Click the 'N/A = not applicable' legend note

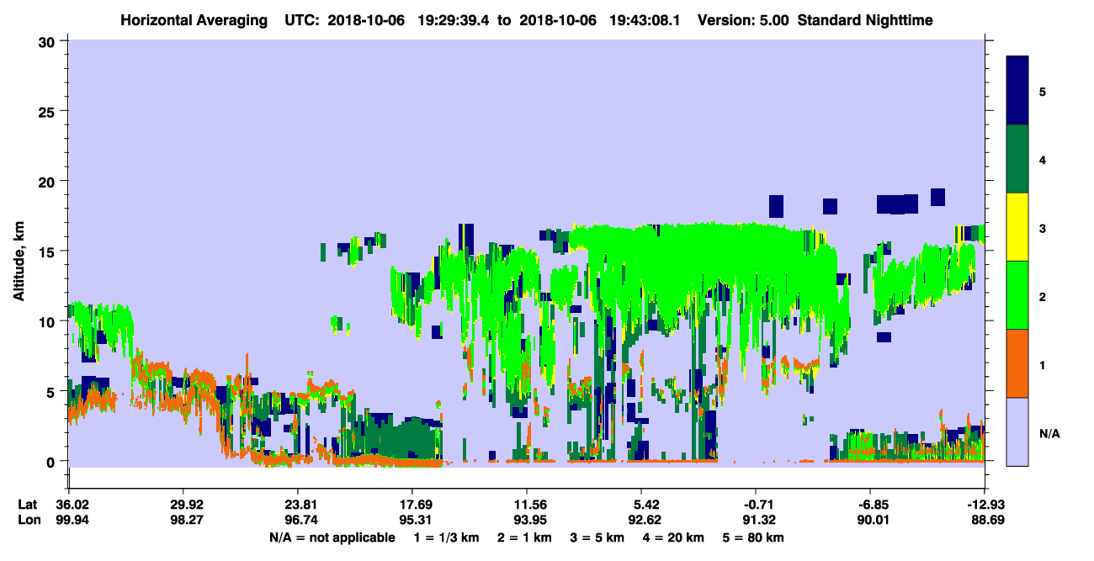tap(332, 537)
